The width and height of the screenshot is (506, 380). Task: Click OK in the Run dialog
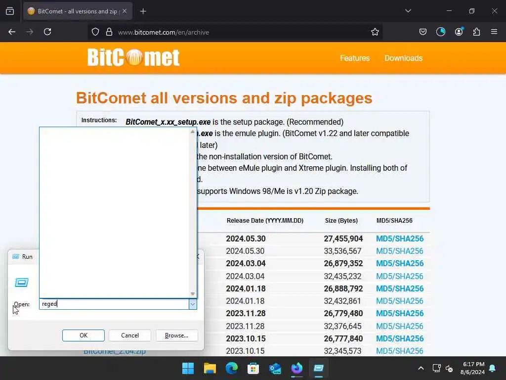click(x=83, y=335)
